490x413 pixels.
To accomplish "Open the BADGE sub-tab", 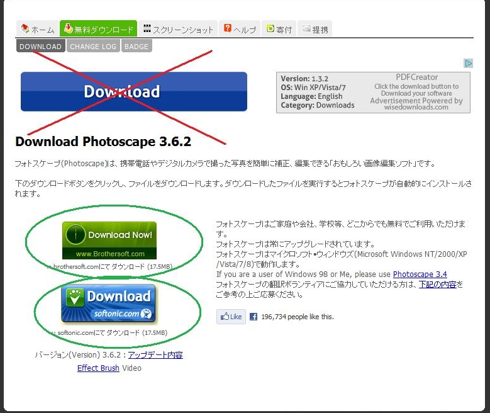I will point(136,46).
